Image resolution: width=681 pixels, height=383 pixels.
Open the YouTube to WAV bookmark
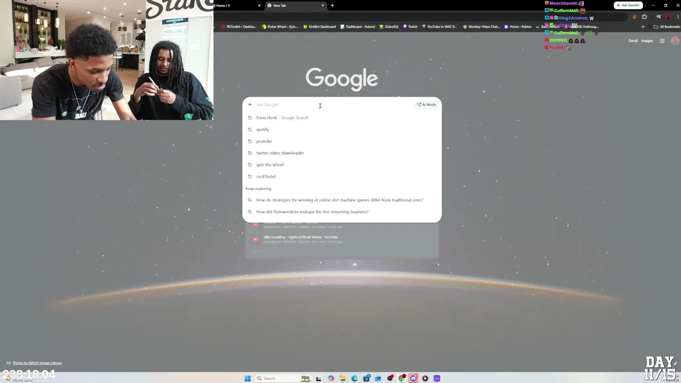[x=439, y=27]
